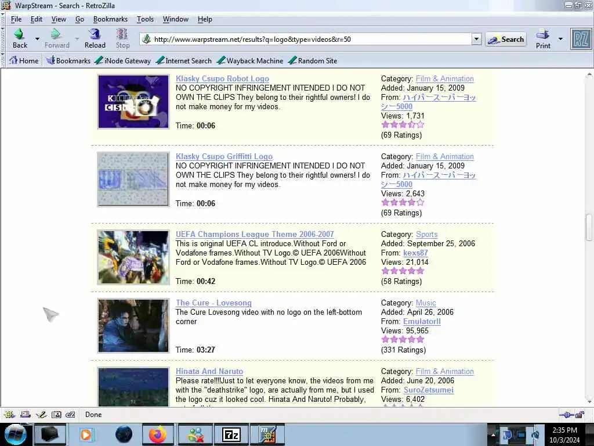The width and height of the screenshot is (594, 446).
Task: Click the Klasky Csupo Robot Logo thumbnail
Action: point(133,102)
